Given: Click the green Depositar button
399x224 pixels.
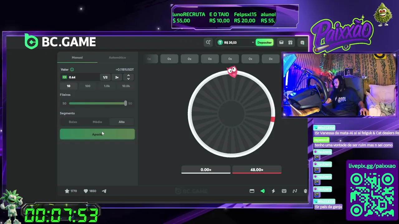Looking at the screenshot, I should (264, 42).
